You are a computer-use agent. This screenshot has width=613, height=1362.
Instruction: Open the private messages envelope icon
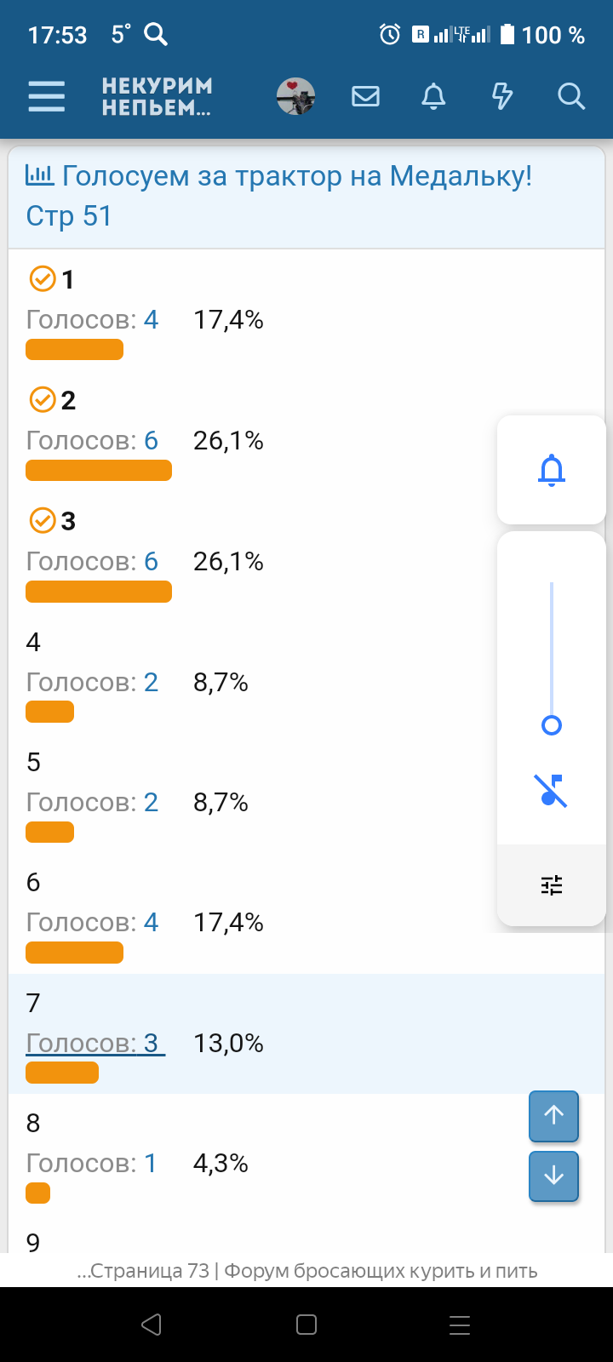tap(365, 96)
